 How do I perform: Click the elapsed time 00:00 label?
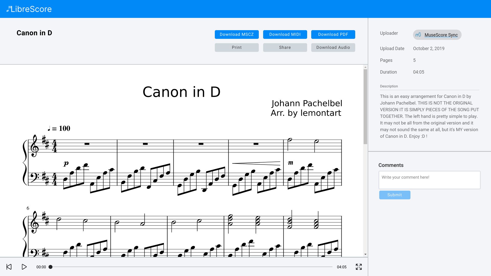coord(41,267)
